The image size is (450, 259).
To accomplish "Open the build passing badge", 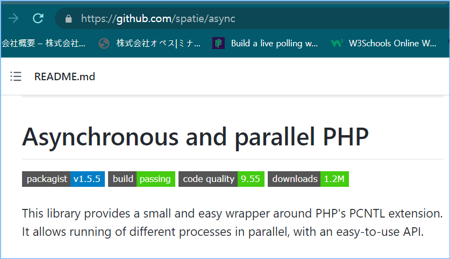I will point(141,179).
